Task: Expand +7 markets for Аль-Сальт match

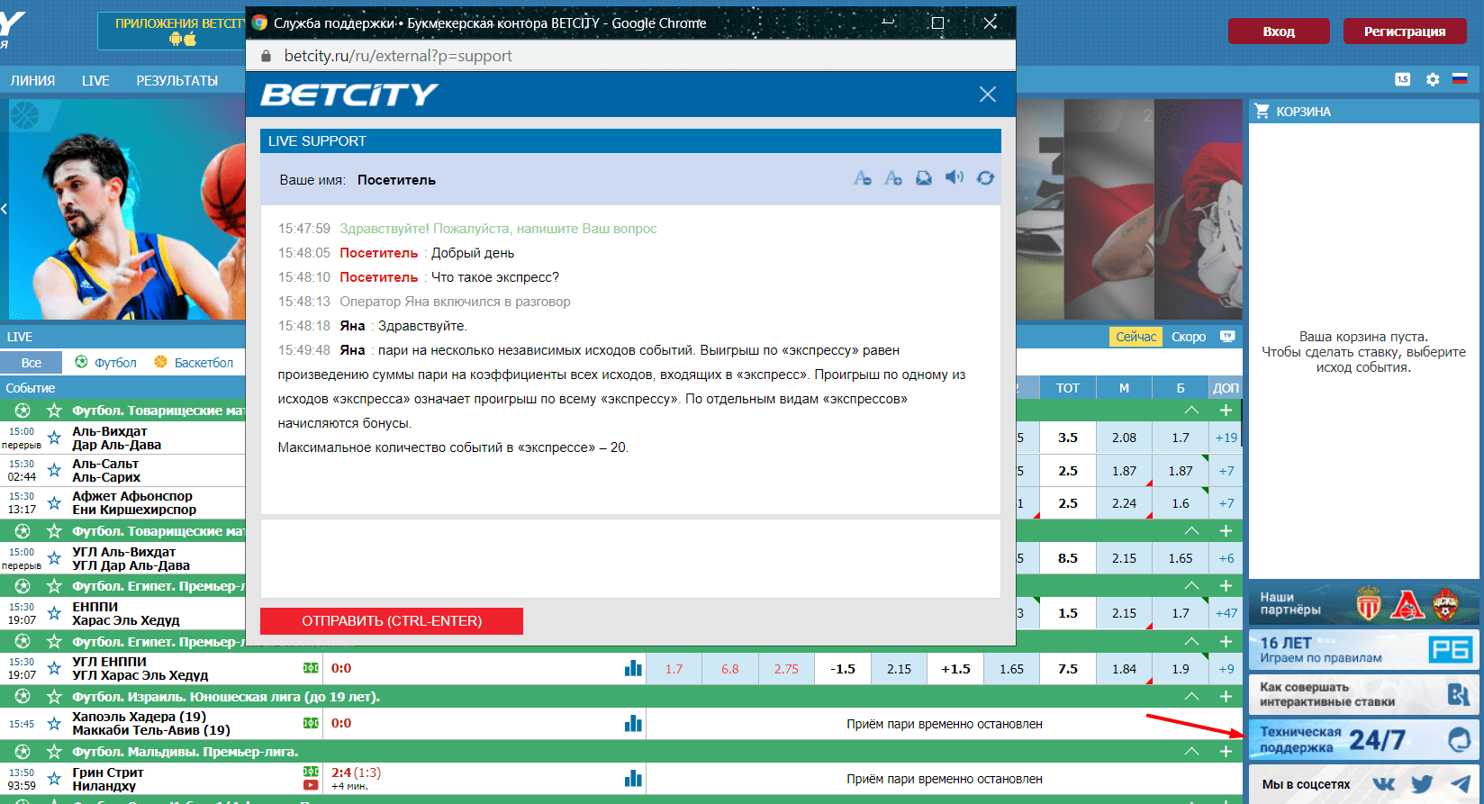Action: click(x=1226, y=471)
